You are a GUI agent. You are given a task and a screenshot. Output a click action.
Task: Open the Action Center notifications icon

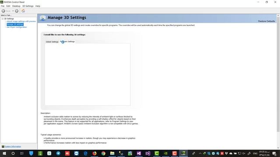coord(274,153)
